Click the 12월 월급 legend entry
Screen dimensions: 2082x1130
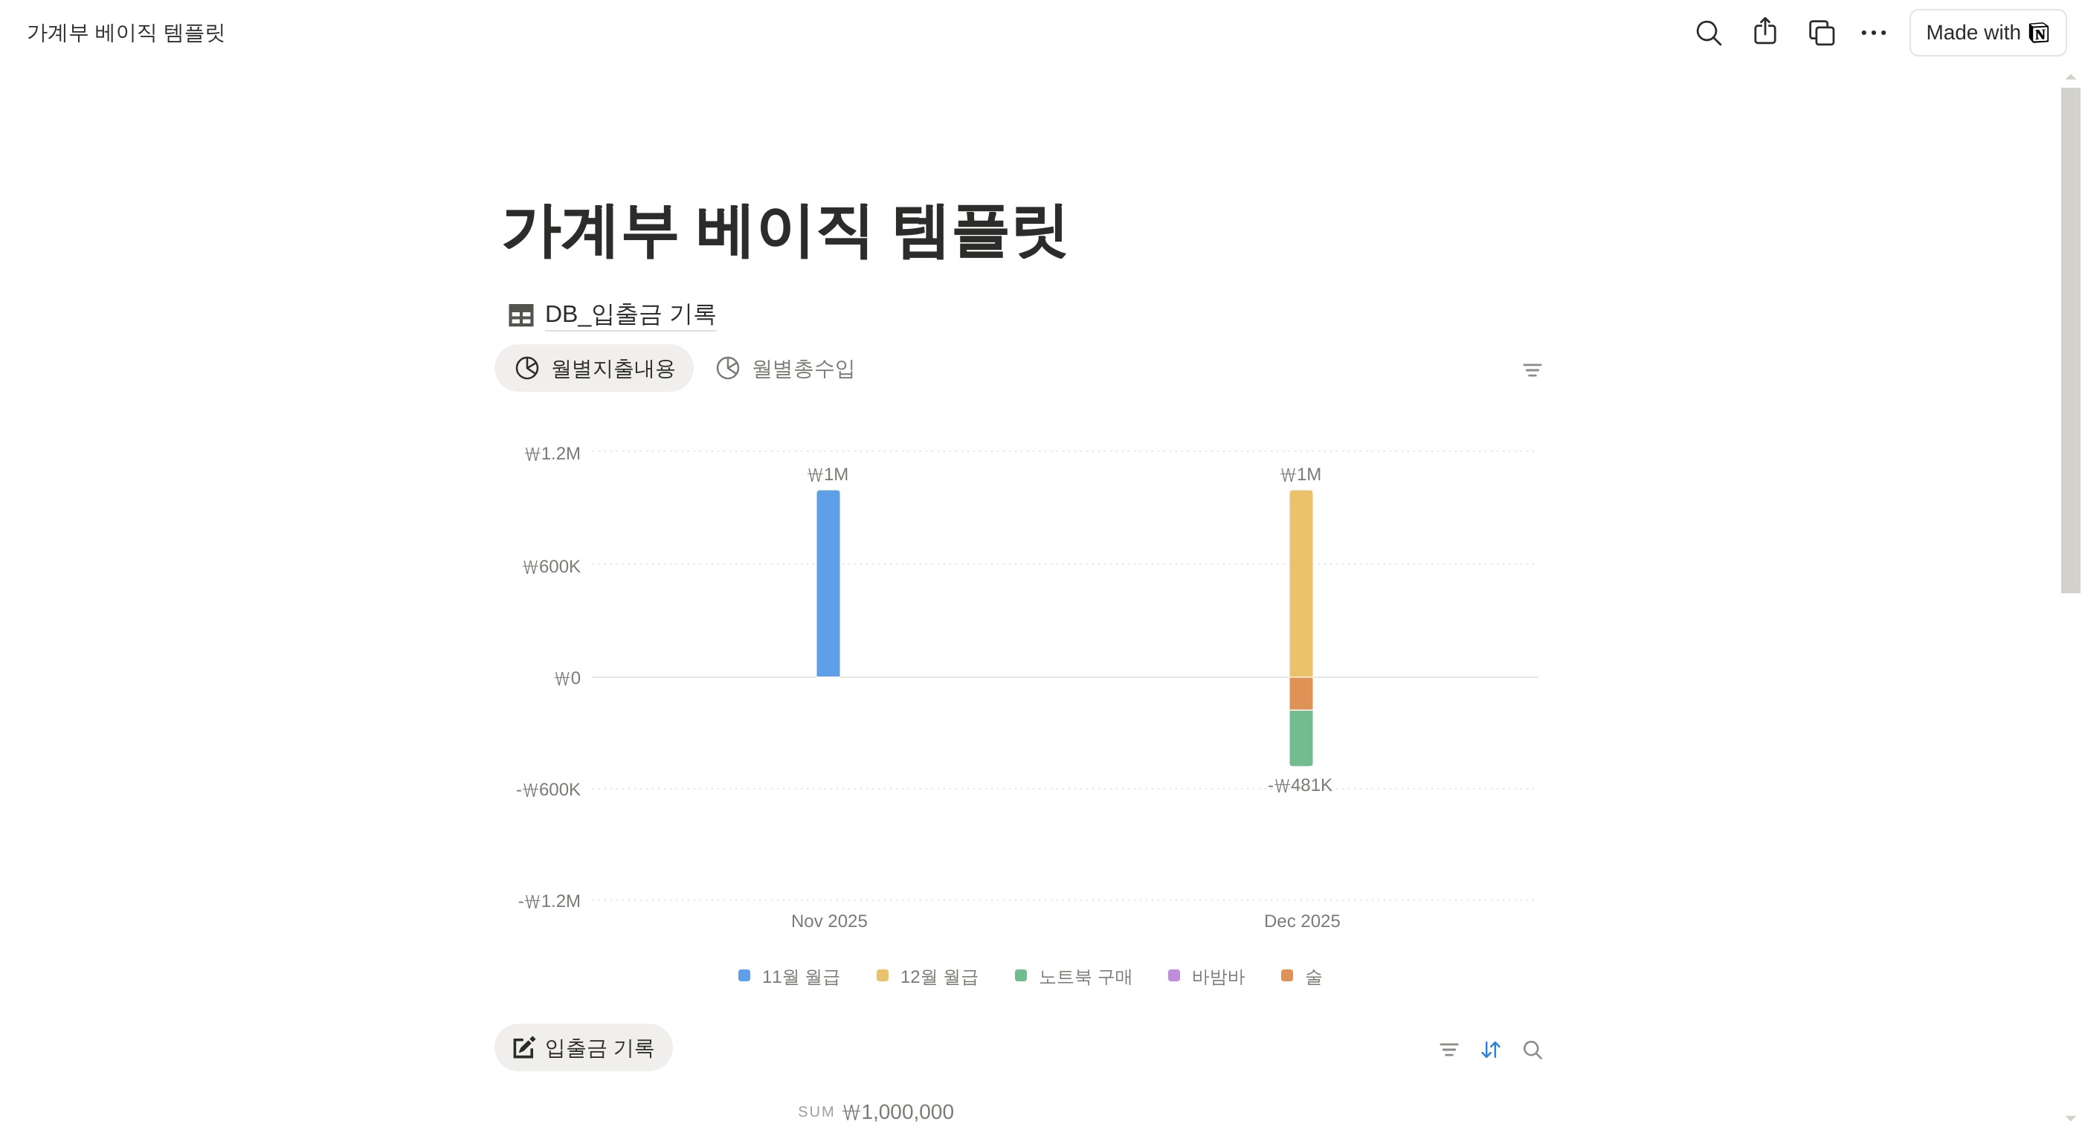(x=926, y=976)
